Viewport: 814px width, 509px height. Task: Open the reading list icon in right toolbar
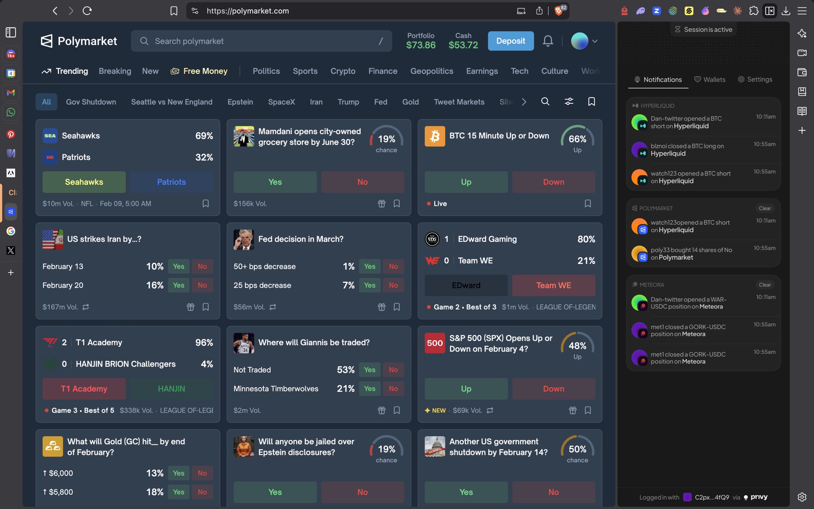pos(802,111)
